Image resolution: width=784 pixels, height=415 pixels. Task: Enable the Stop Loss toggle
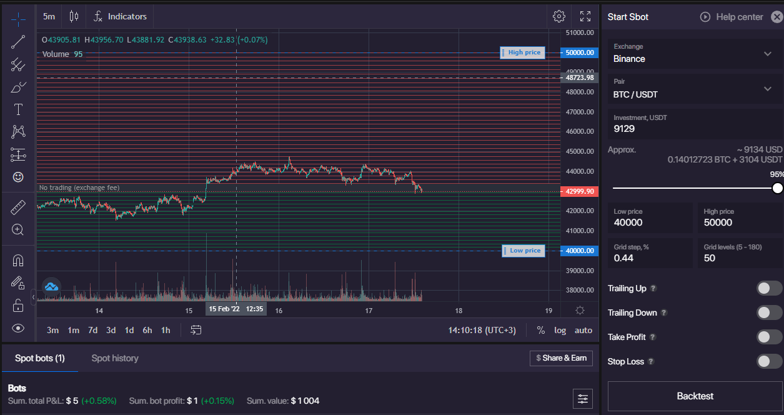[769, 361]
